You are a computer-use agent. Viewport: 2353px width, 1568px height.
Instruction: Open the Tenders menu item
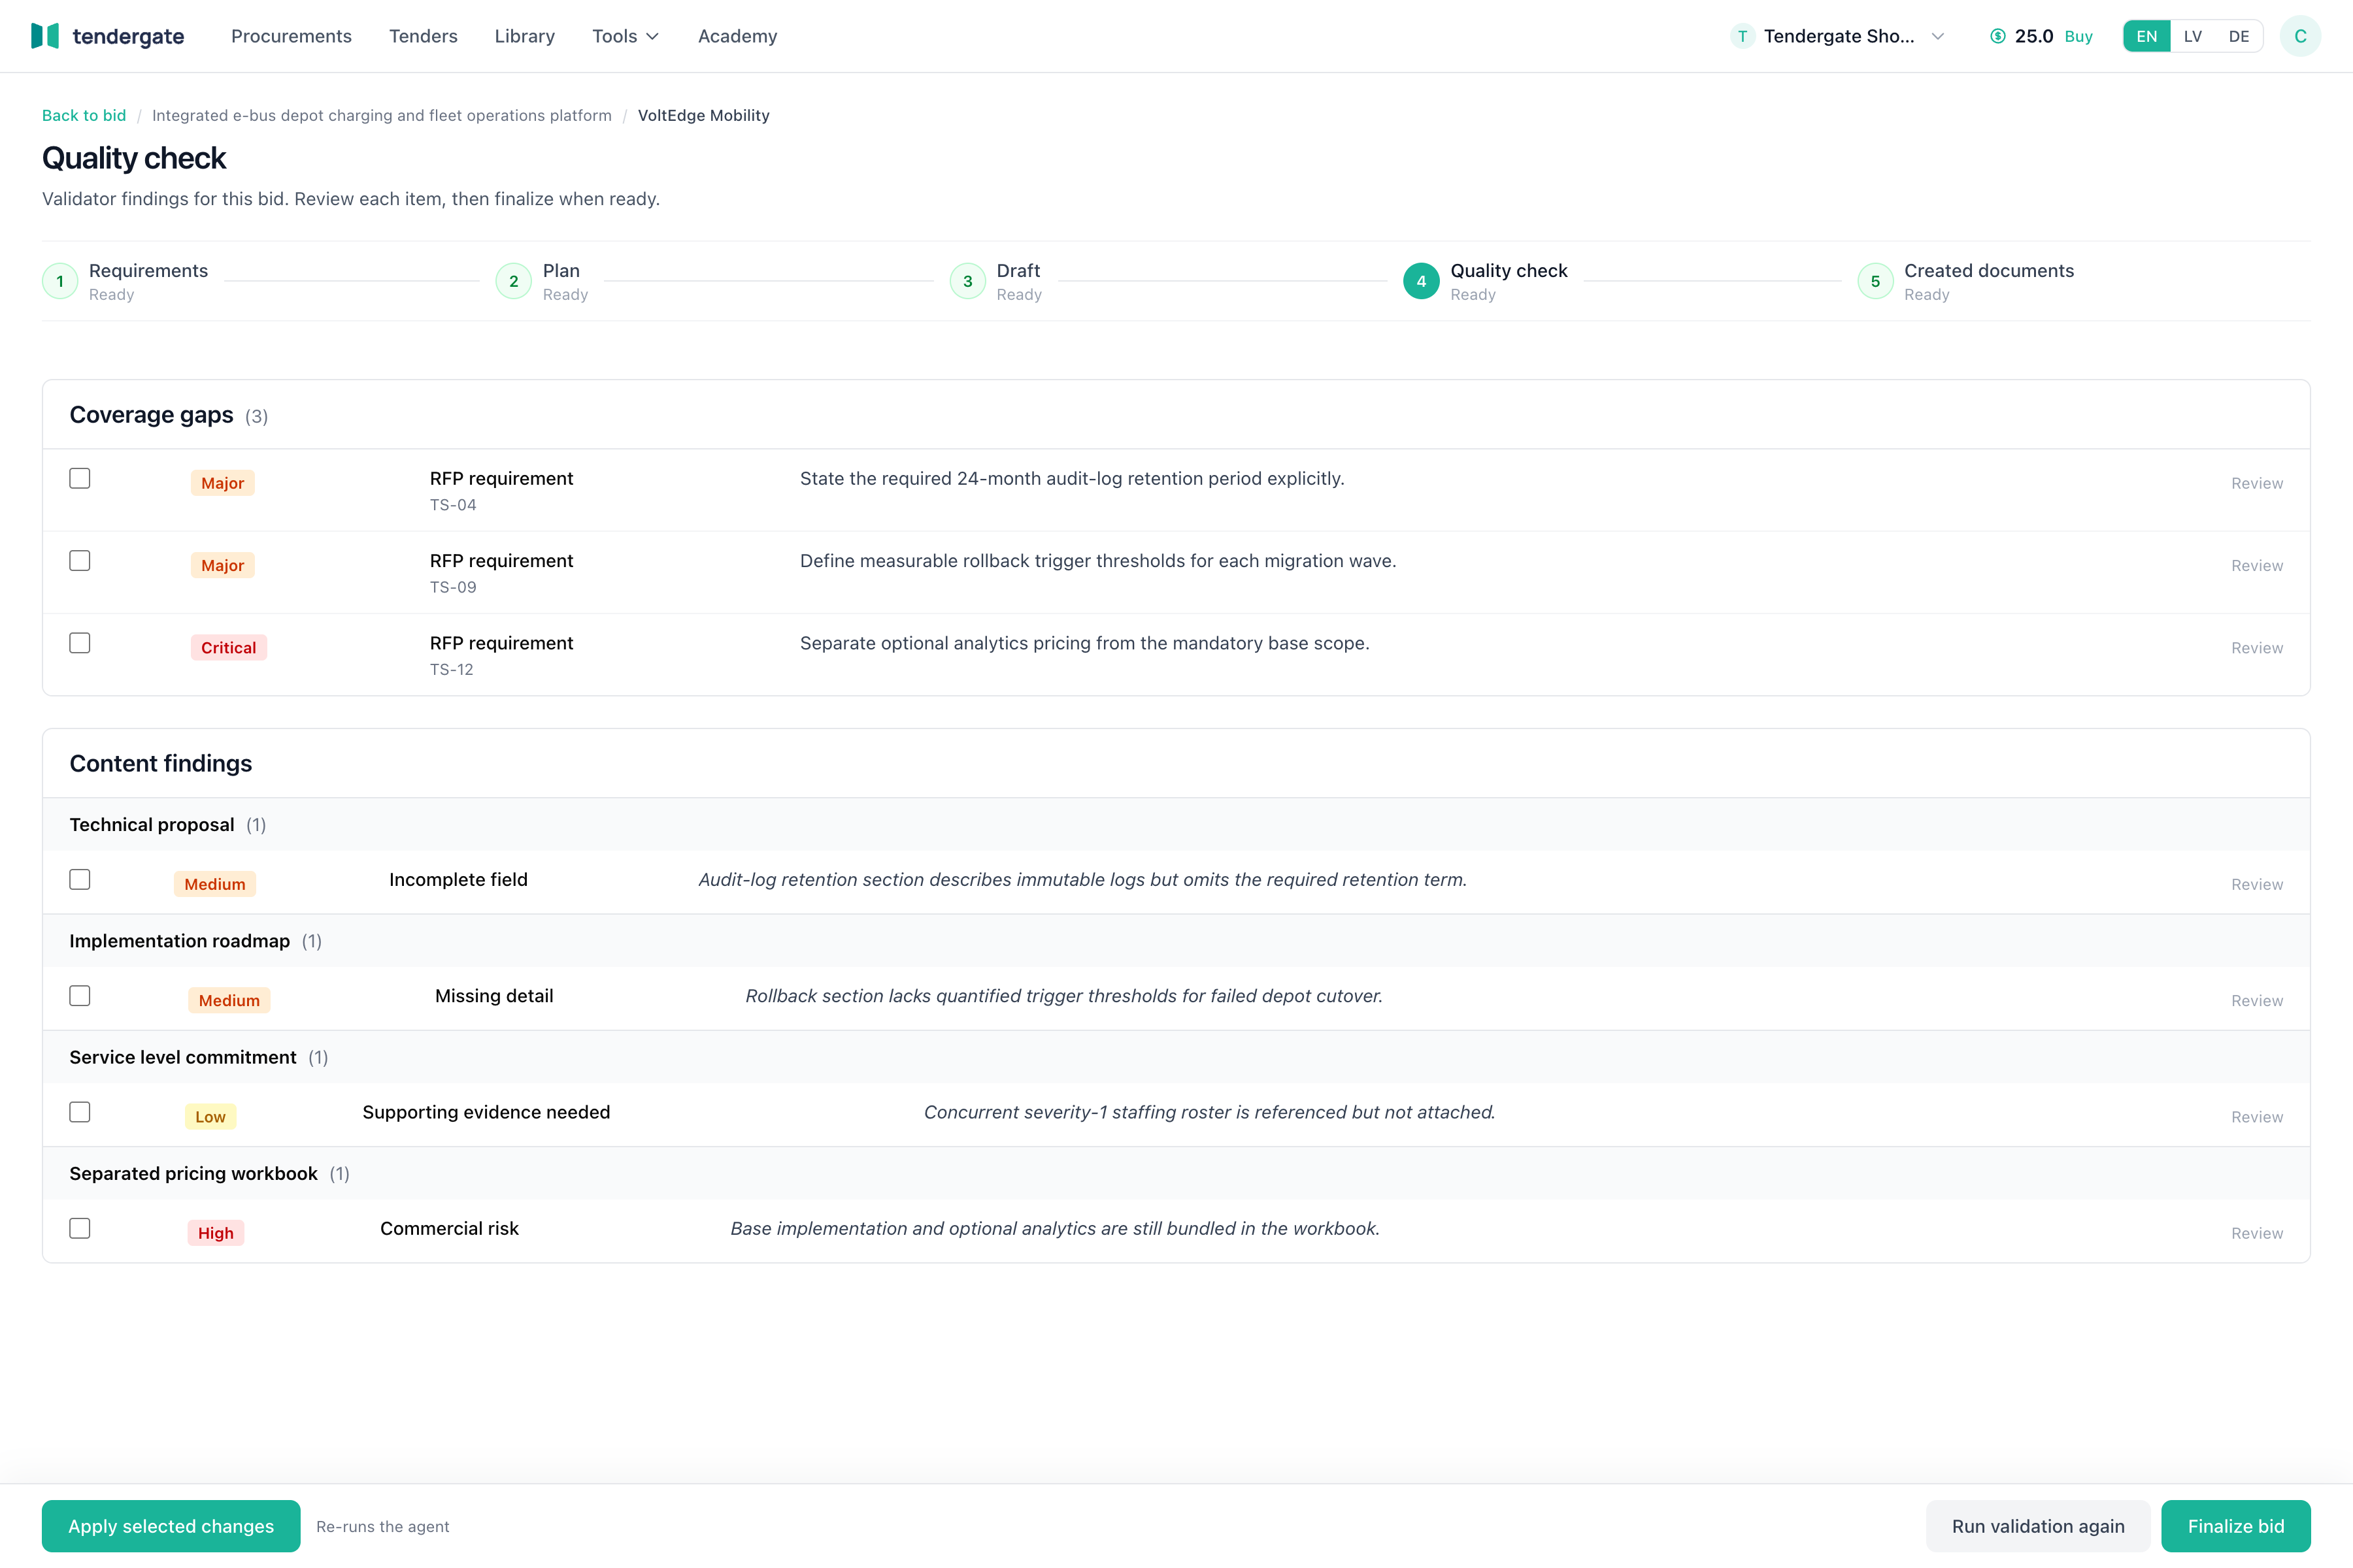pos(423,36)
